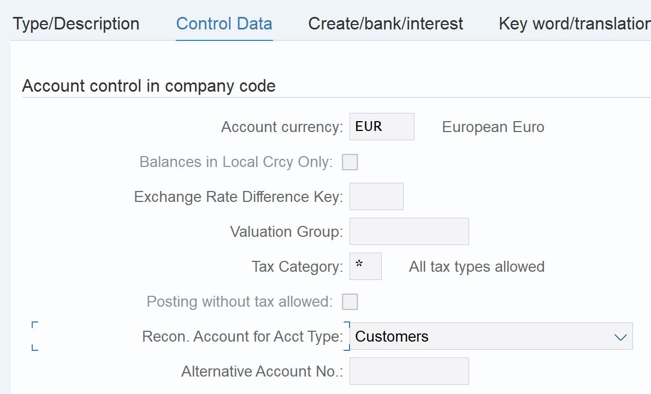This screenshot has width=651, height=394.
Task: Click the Alternative Account No. input field
Action: point(409,371)
